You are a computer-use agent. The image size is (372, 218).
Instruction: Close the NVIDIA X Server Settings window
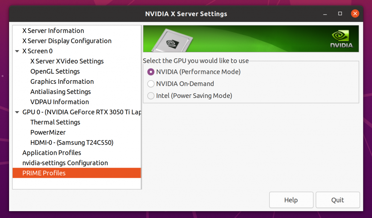tap(355, 14)
